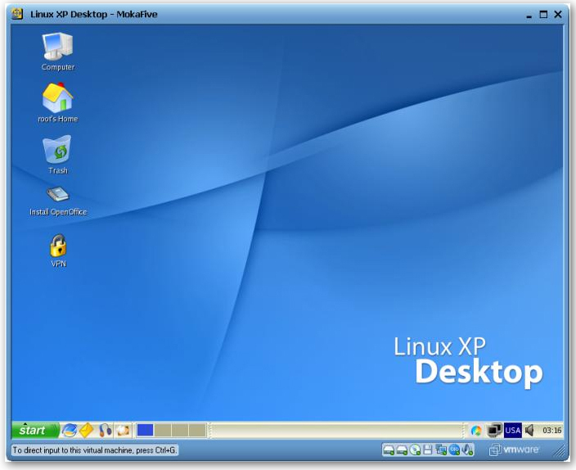Screen dimensions: 576x470
Task: Click the floppy disk VMware device icon
Action: (428, 450)
